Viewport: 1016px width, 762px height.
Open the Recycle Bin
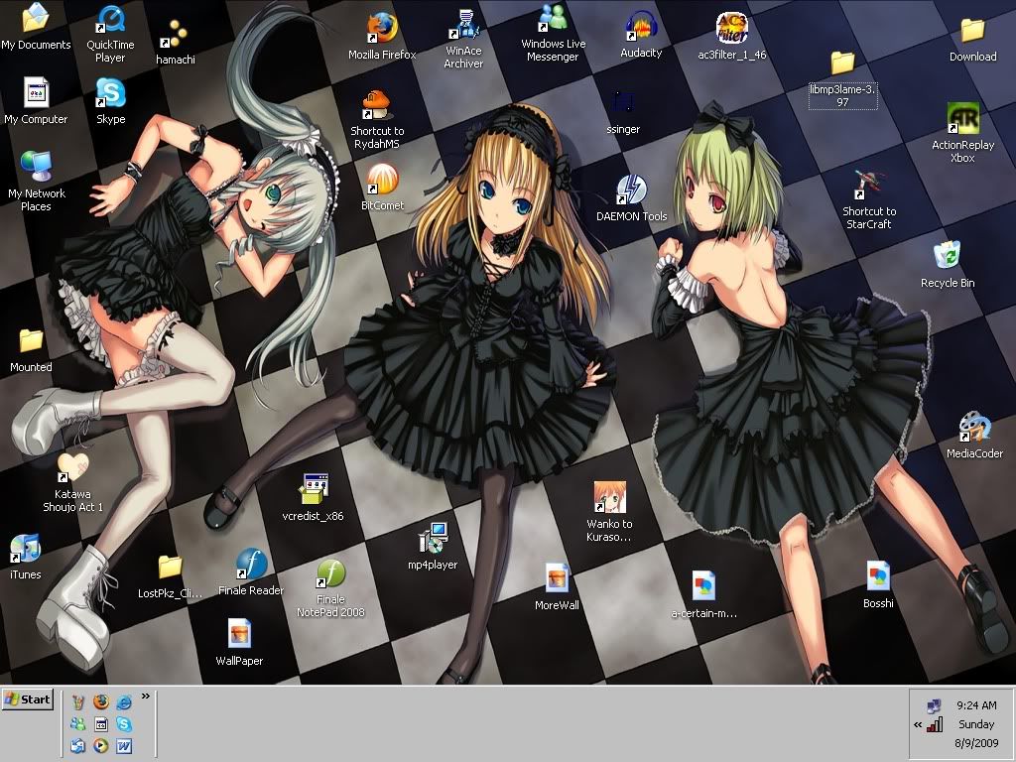pyautogui.click(x=948, y=256)
